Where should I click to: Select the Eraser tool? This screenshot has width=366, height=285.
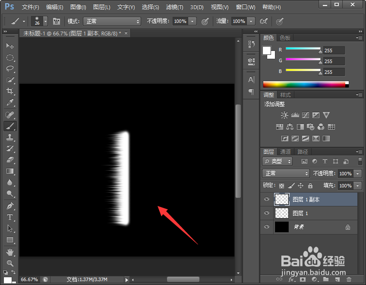(10, 160)
